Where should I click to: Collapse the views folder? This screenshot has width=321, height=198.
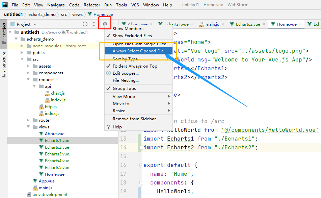pos(28,127)
